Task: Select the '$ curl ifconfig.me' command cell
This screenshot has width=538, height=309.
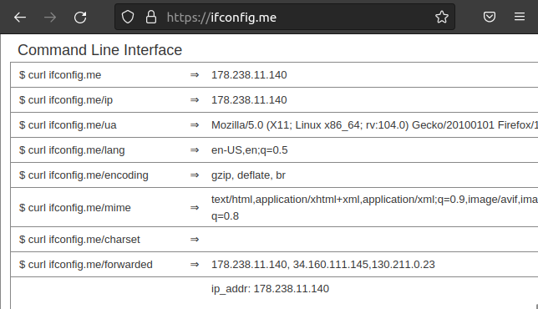Action: (60, 75)
